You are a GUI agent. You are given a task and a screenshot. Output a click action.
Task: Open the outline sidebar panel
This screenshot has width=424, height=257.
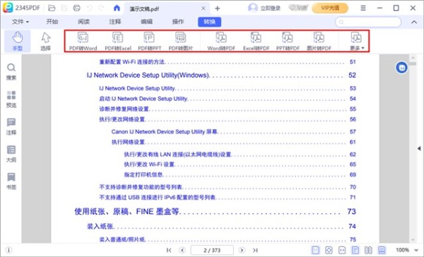click(11, 154)
